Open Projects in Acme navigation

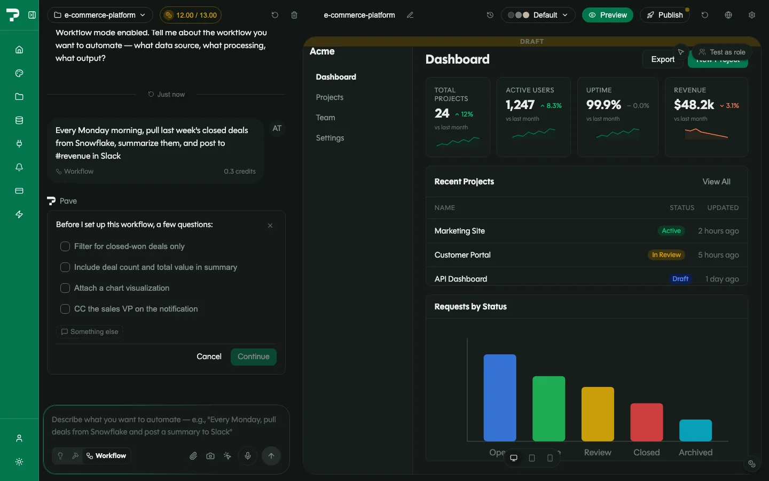click(329, 97)
